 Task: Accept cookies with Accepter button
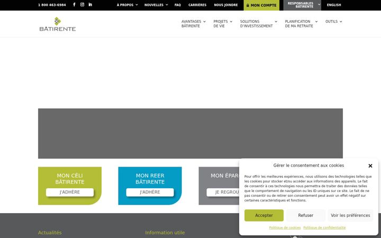(264, 215)
